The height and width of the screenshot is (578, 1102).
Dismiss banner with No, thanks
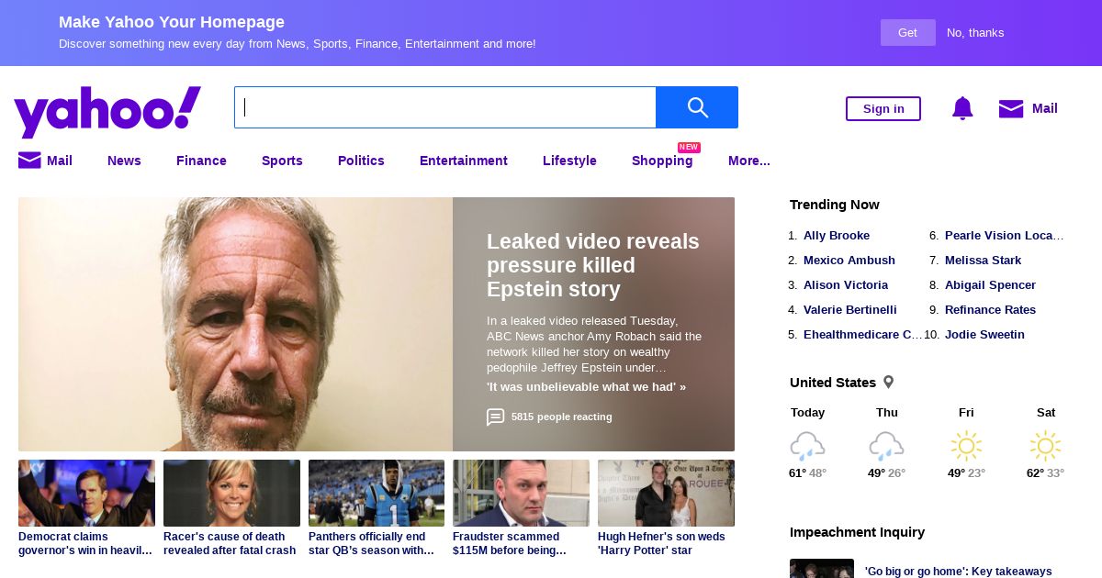tap(975, 32)
